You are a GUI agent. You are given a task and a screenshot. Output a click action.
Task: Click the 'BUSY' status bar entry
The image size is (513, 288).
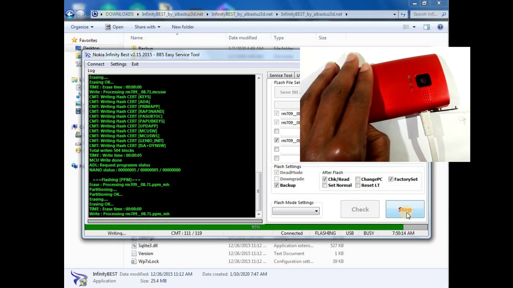point(369,233)
